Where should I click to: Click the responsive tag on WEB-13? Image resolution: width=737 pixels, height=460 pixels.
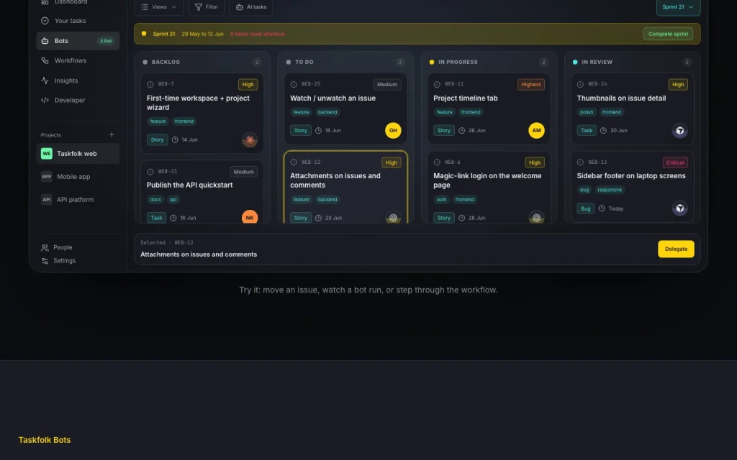point(610,190)
